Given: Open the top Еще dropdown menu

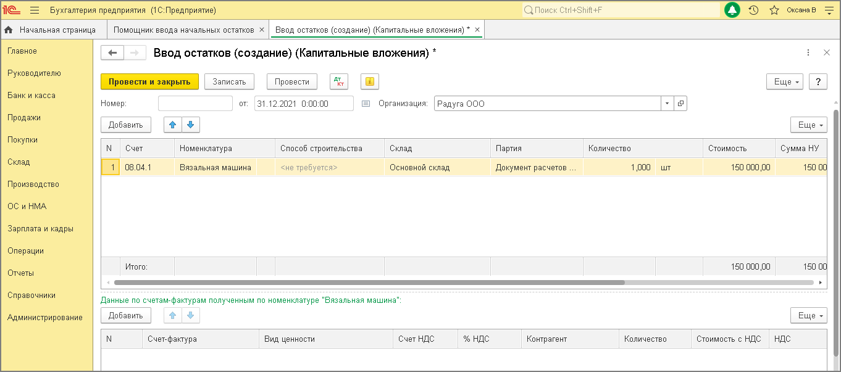Looking at the screenshot, I should [784, 81].
